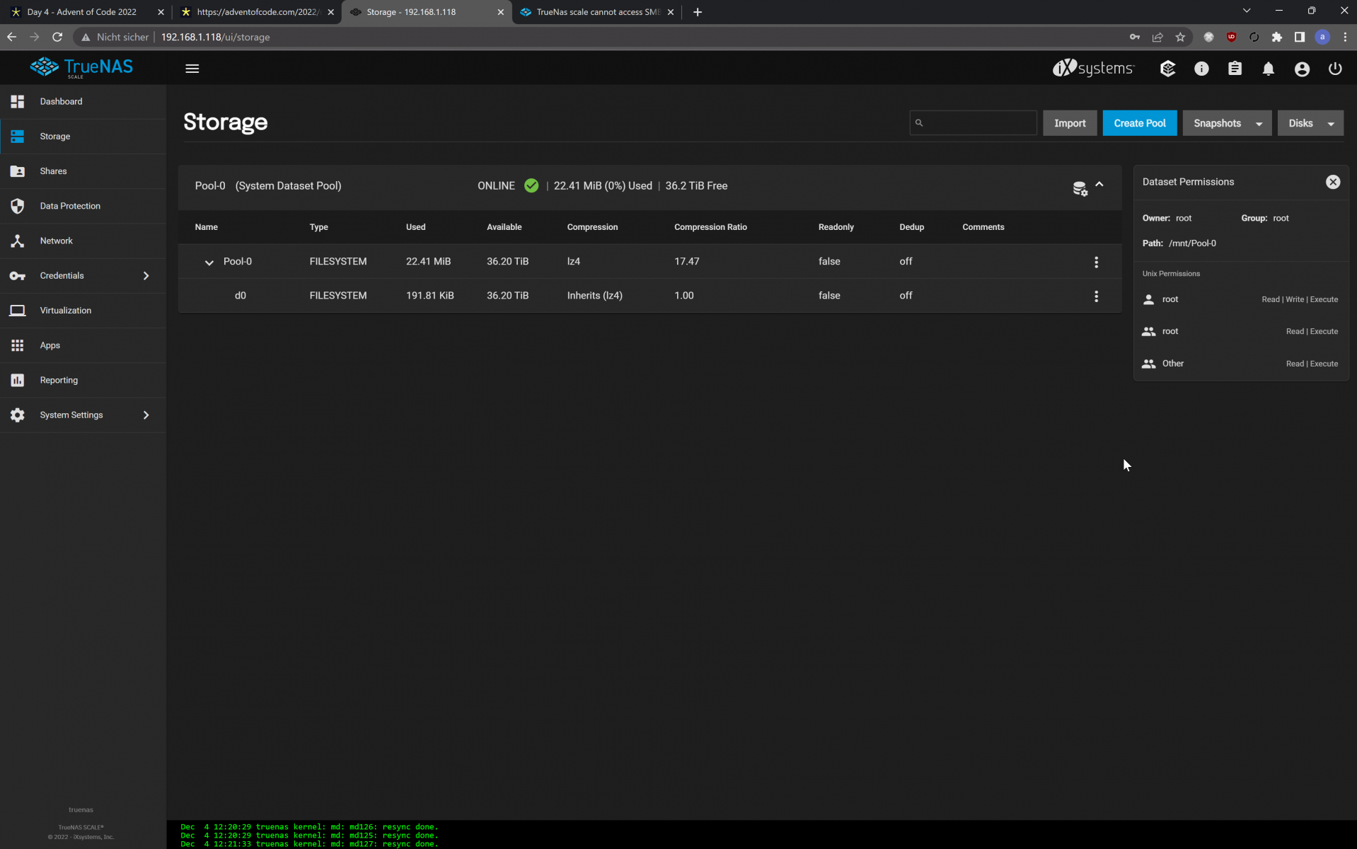Collapse the Pool-0 dataset tree row

pos(209,262)
